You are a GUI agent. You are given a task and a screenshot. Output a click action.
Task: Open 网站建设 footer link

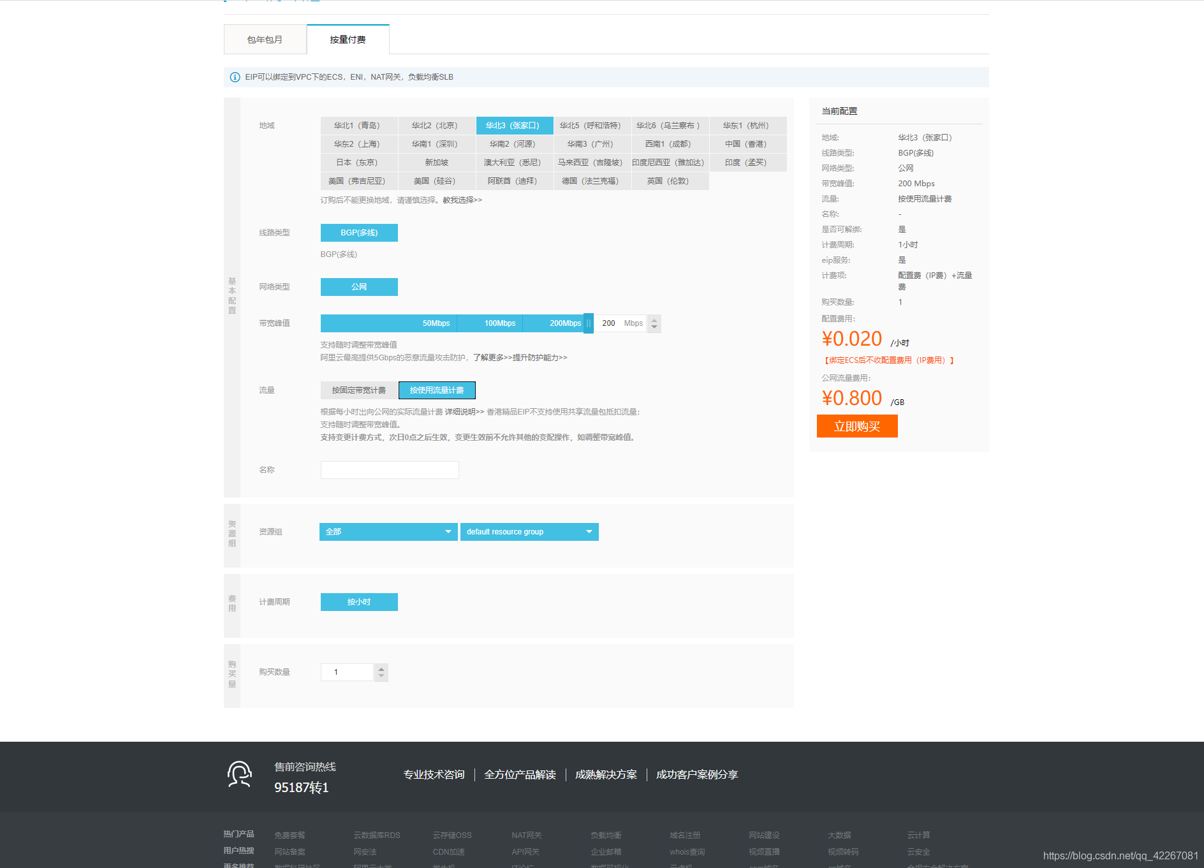764,835
